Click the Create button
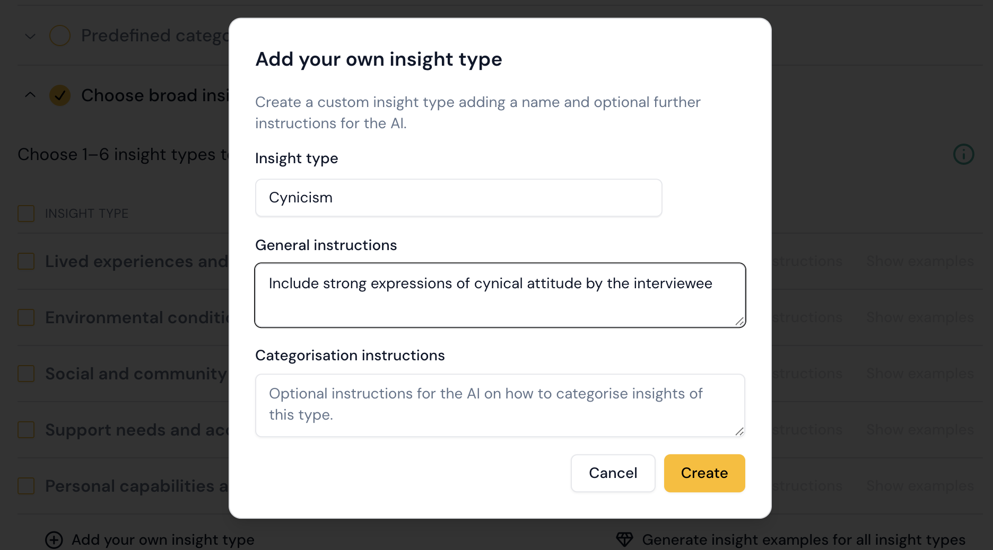The image size is (993, 550). coord(704,473)
